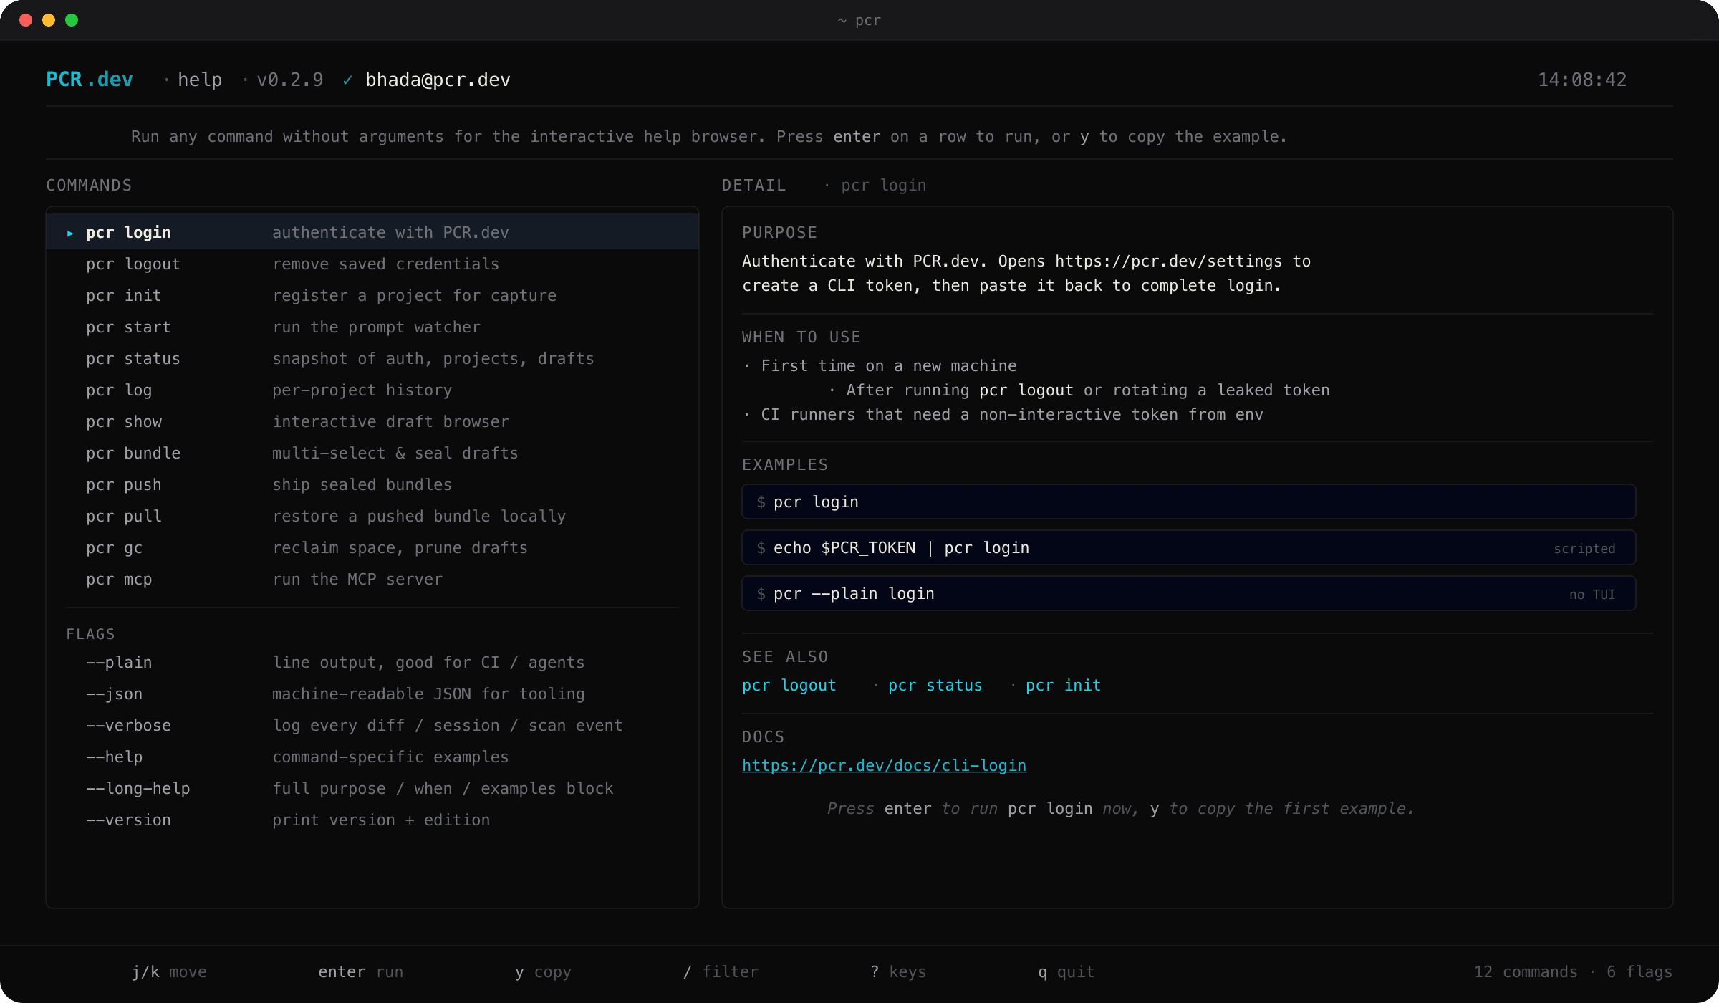The height and width of the screenshot is (1003, 1719).
Task: Select the pcr mcp command row
Action: tap(372, 579)
